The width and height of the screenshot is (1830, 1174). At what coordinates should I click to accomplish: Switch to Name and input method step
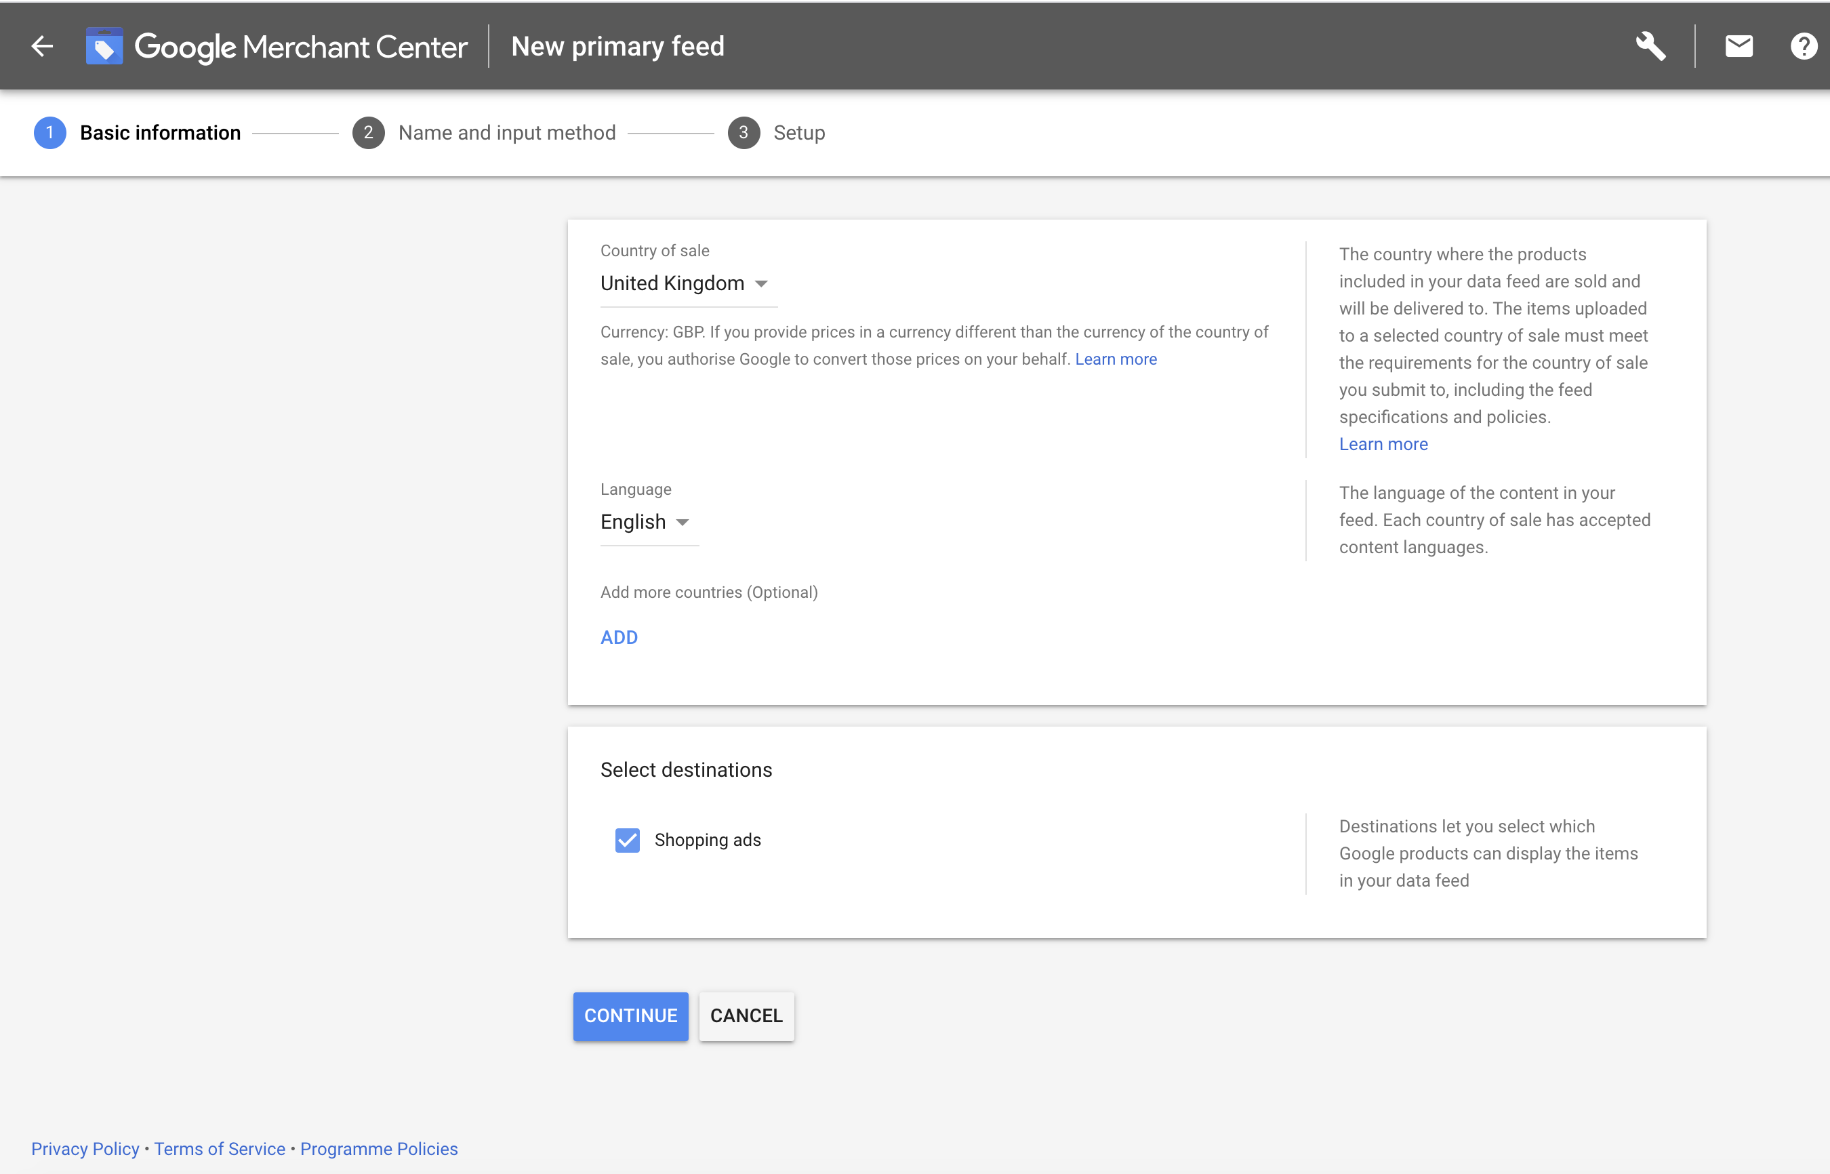tap(507, 133)
